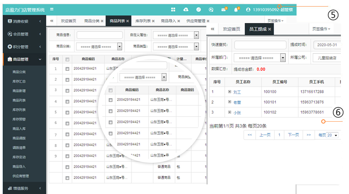
Task: Expand employee 小张 row plus icon
Action: [229, 112]
